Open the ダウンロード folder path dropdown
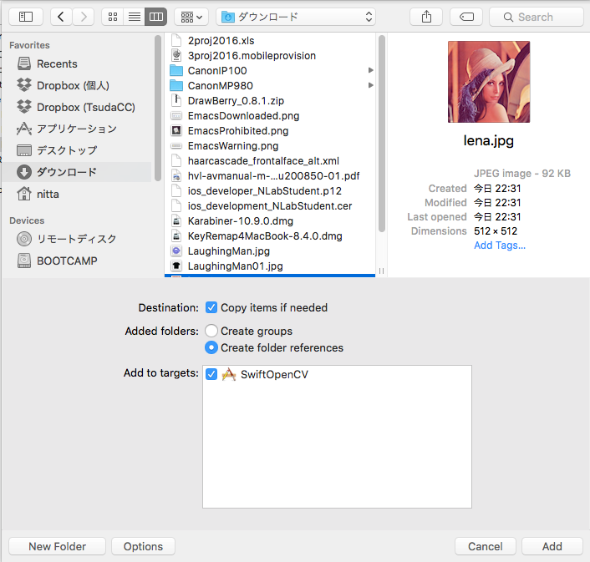Viewport: 590px width, 562px height. coord(296,17)
